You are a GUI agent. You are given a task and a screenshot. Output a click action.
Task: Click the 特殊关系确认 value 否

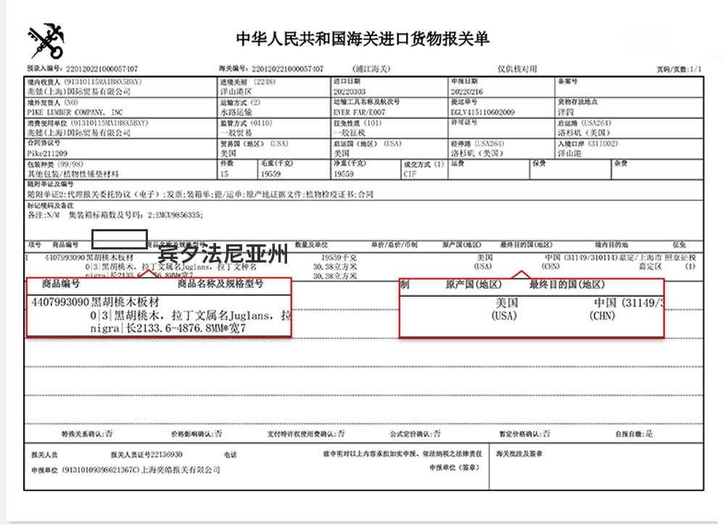[109, 434]
